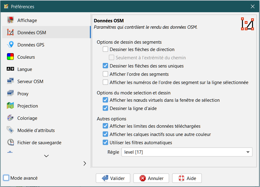Toggle the Mode avancé checkbox
260x187 pixels.
(x=6, y=178)
